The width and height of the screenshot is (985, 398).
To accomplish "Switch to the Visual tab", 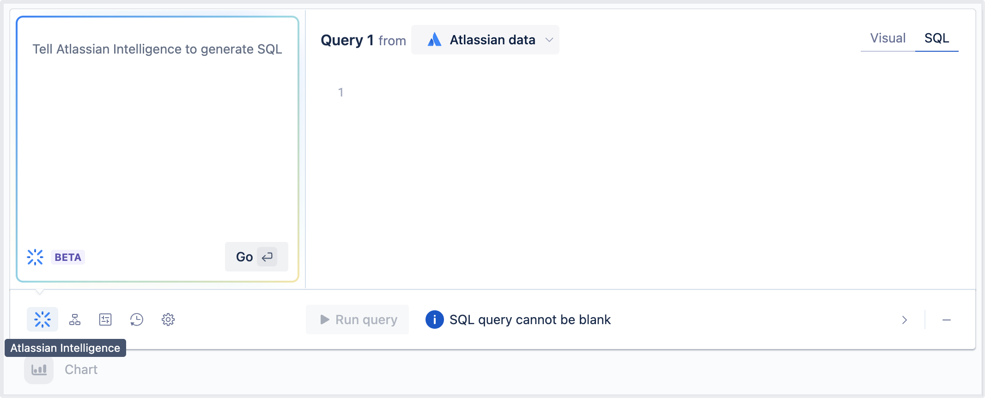I will [x=888, y=38].
